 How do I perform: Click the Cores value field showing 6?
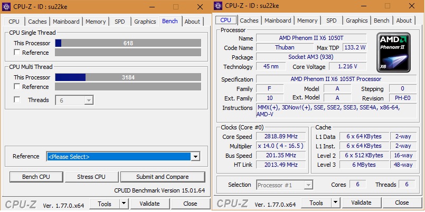click(358, 184)
